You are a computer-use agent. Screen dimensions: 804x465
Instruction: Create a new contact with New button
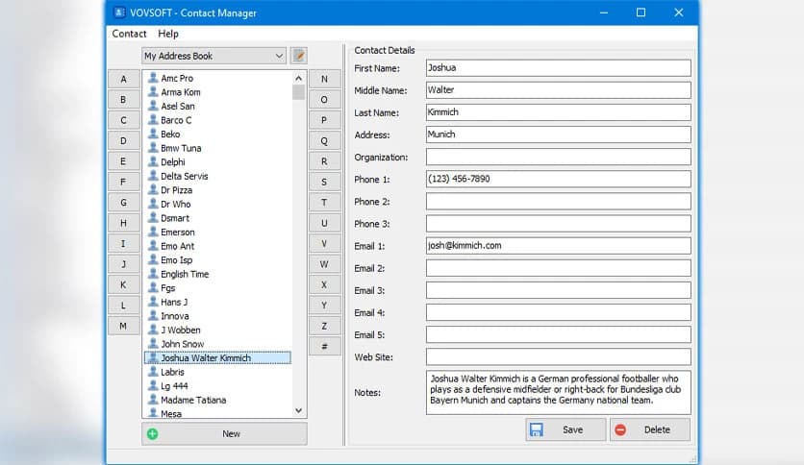[225, 433]
